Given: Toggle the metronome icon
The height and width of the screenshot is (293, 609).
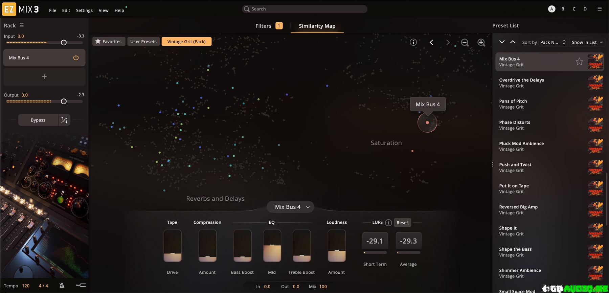Looking at the screenshot, I should [x=62, y=286].
